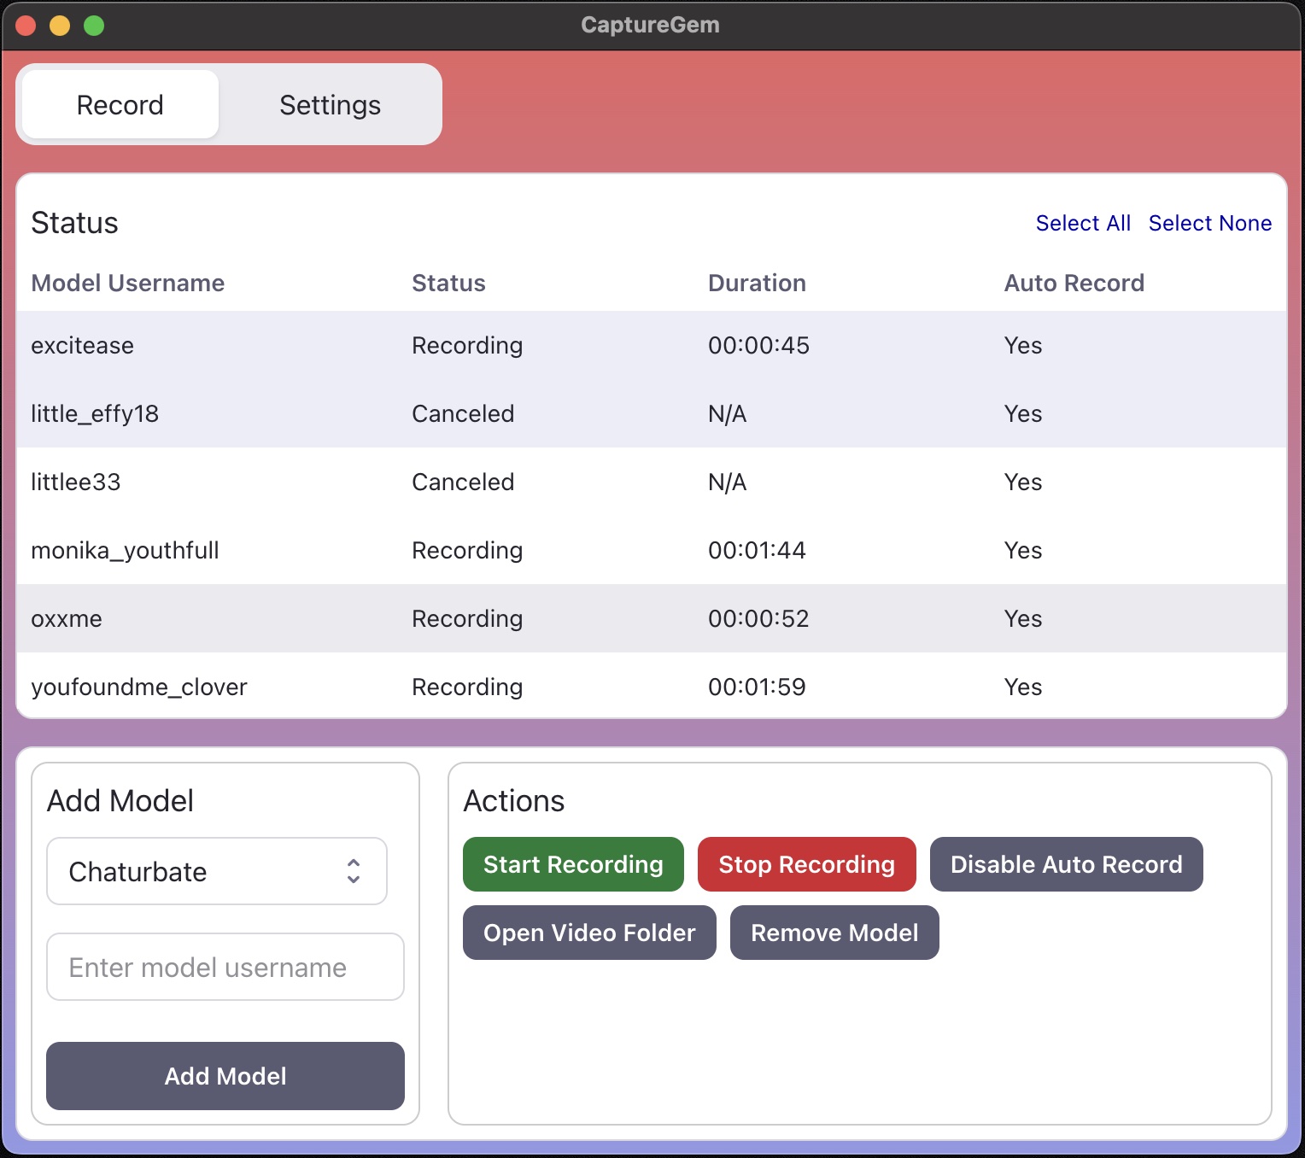Click the Remove Model button
The width and height of the screenshot is (1305, 1158).
pyautogui.click(x=834, y=933)
